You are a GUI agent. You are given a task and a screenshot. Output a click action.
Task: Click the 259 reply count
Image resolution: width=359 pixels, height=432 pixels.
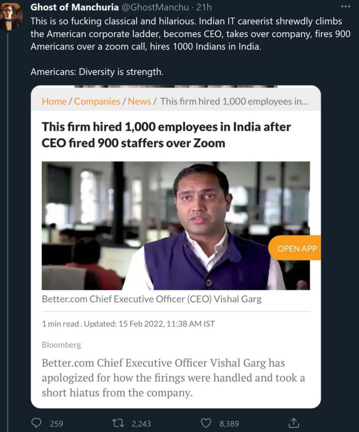pos(56,424)
